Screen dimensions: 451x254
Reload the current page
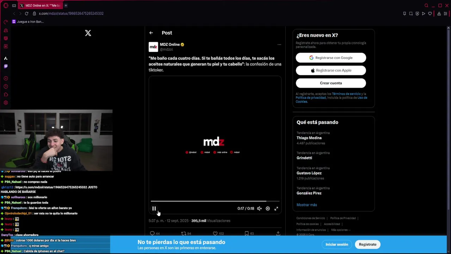coord(26,13)
